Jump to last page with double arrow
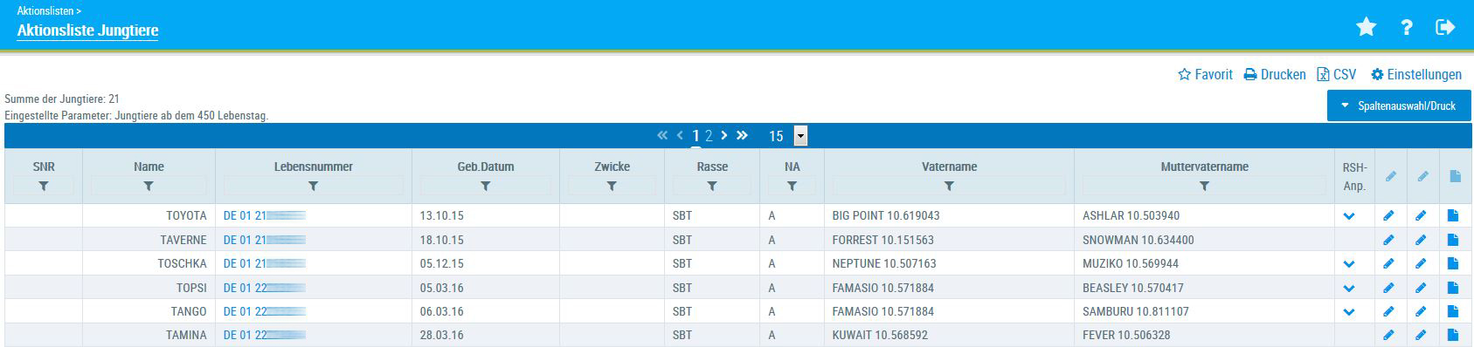1474x347 pixels. [742, 135]
